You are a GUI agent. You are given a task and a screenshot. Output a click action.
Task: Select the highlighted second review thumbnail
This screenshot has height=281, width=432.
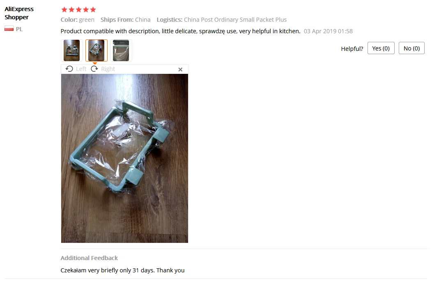[97, 50]
